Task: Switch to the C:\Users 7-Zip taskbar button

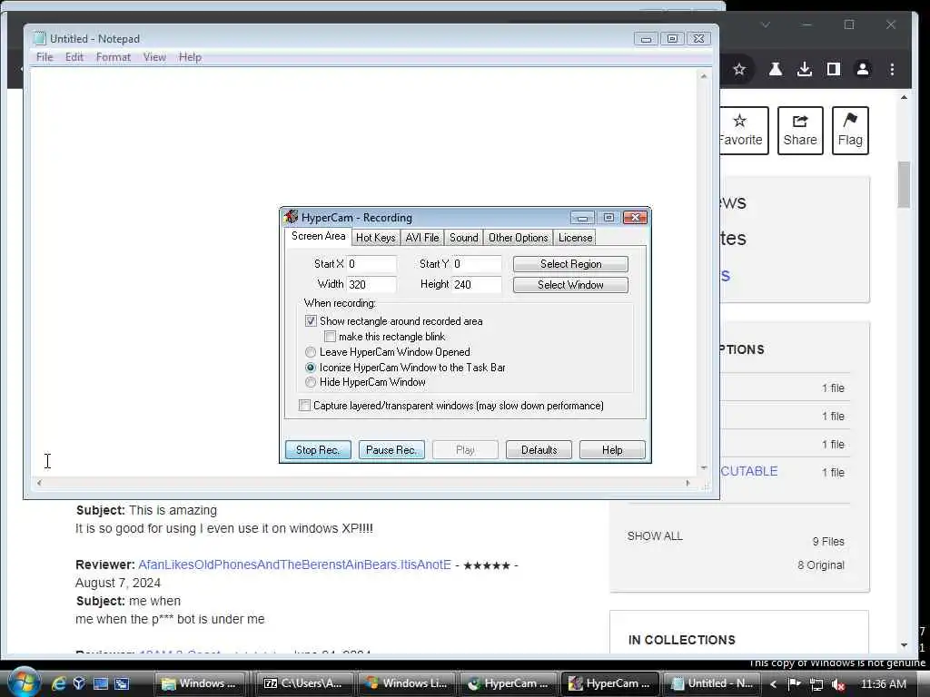Action: 303,683
